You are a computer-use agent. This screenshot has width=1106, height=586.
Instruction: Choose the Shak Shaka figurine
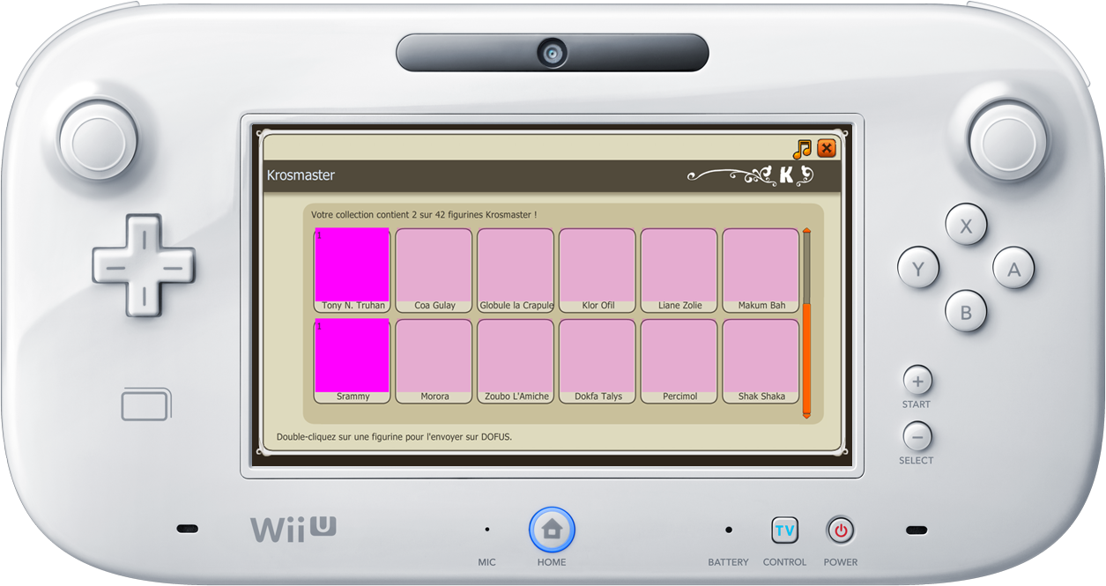[x=761, y=360]
